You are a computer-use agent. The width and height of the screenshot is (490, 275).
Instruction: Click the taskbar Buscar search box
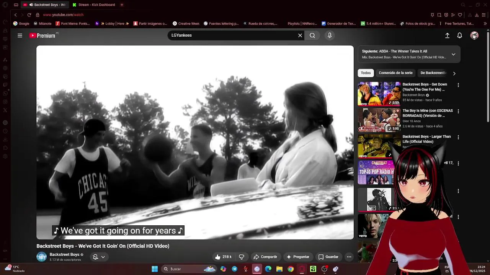pyautogui.click(x=189, y=269)
